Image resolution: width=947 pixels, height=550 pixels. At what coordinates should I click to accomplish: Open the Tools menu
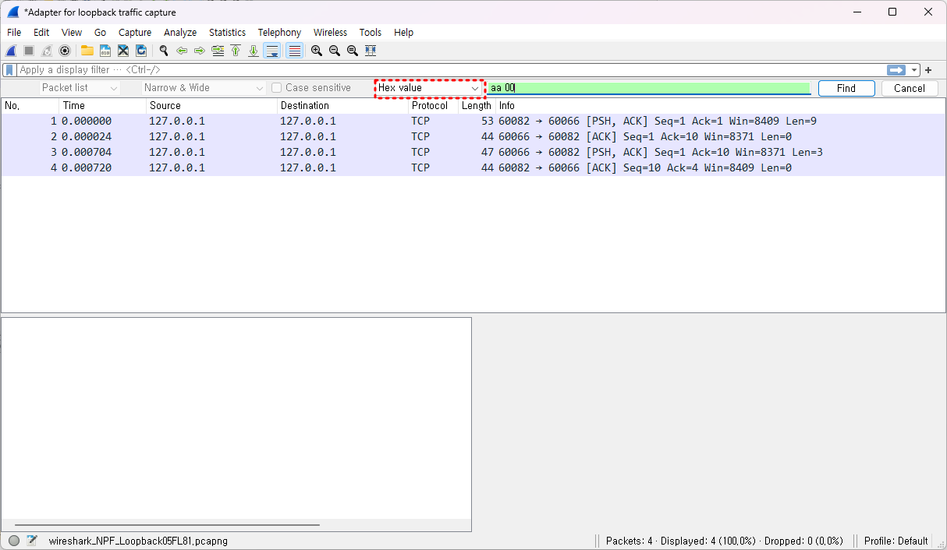371,33
